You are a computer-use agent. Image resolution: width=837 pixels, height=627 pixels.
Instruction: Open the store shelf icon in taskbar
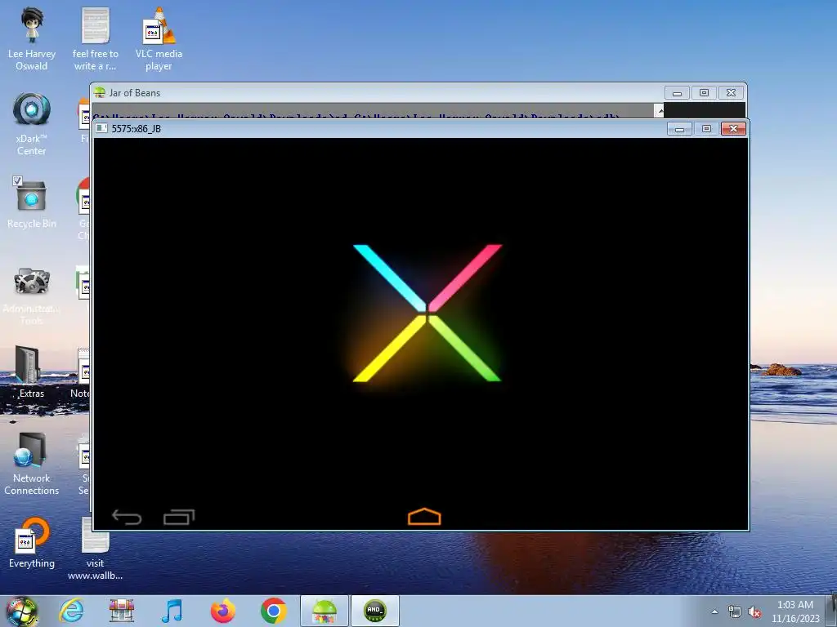(122, 611)
